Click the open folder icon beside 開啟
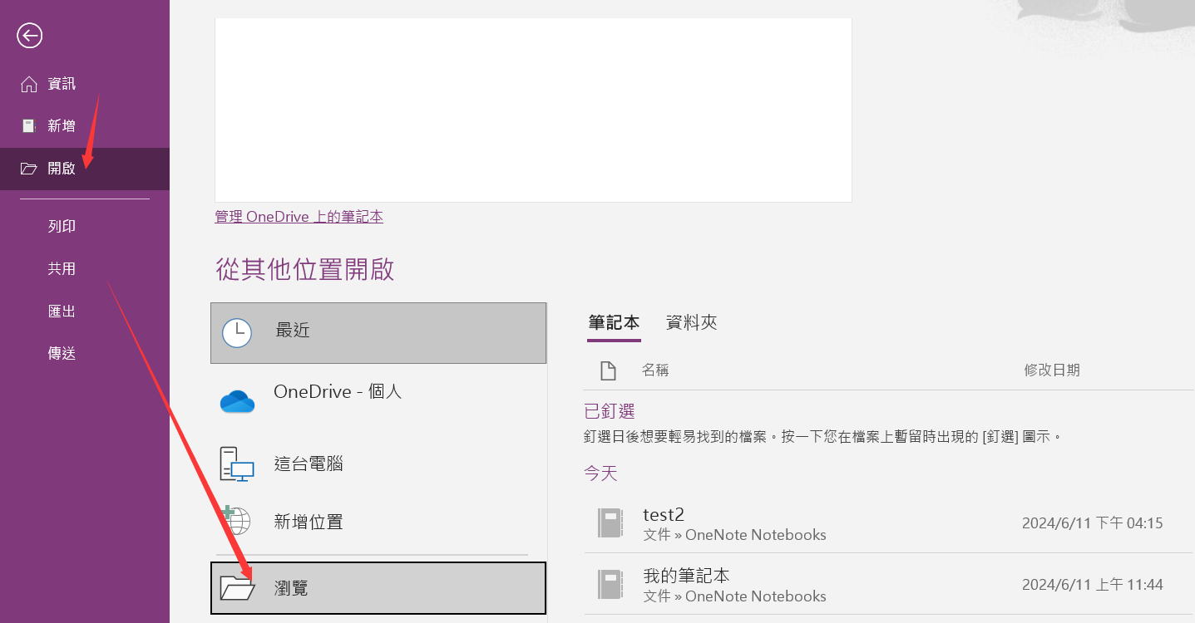 coord(29,169)
